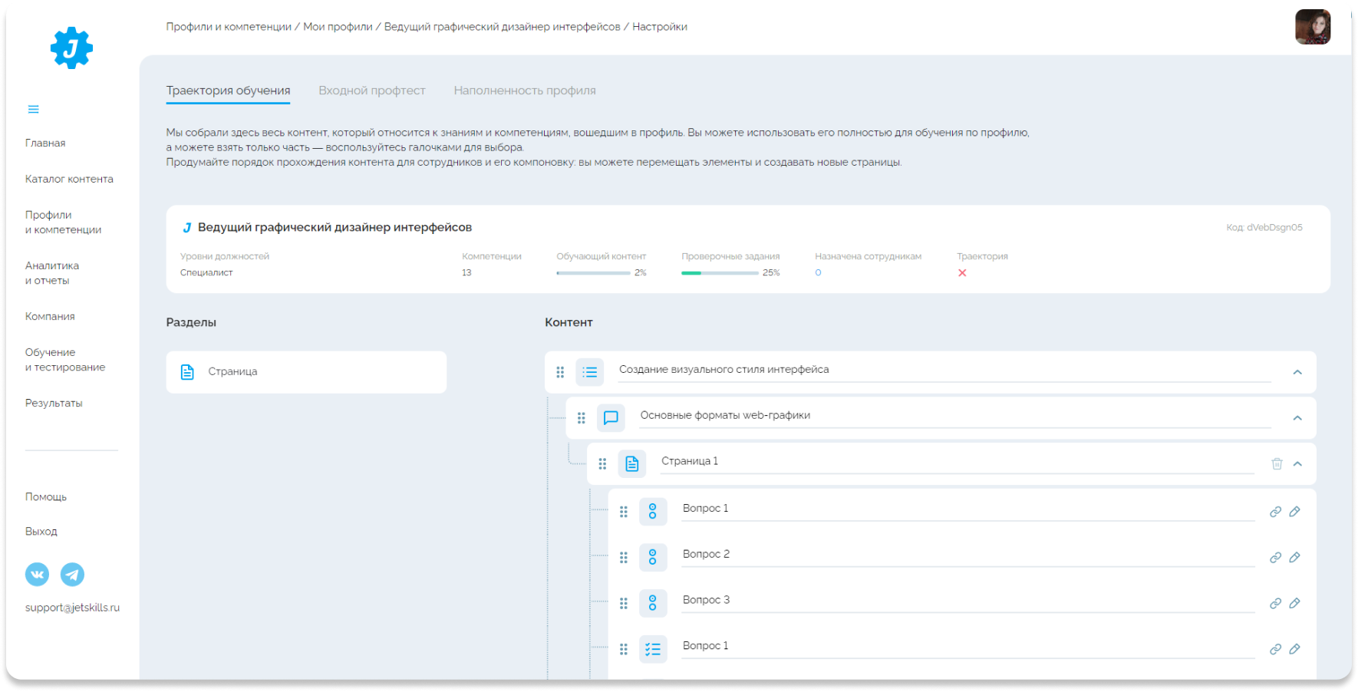Open the VK social link
Viewport: 1358px width, 692px height.
37,574
